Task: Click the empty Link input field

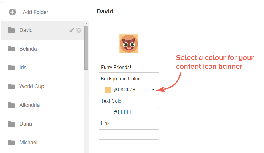Action: point(129,135)
